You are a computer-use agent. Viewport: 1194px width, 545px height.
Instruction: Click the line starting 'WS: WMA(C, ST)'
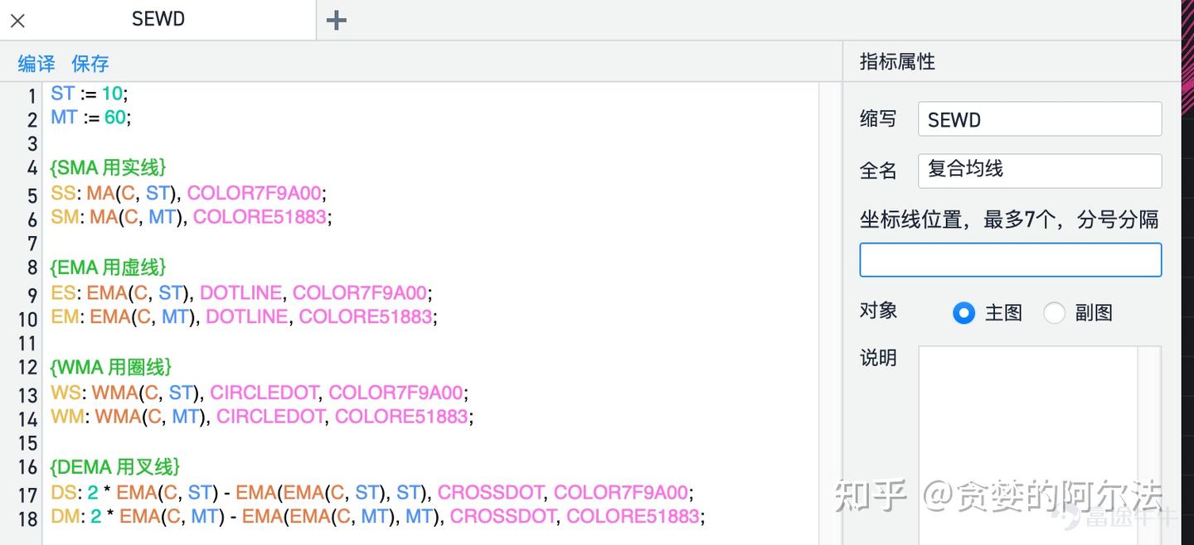pos(260,393)
